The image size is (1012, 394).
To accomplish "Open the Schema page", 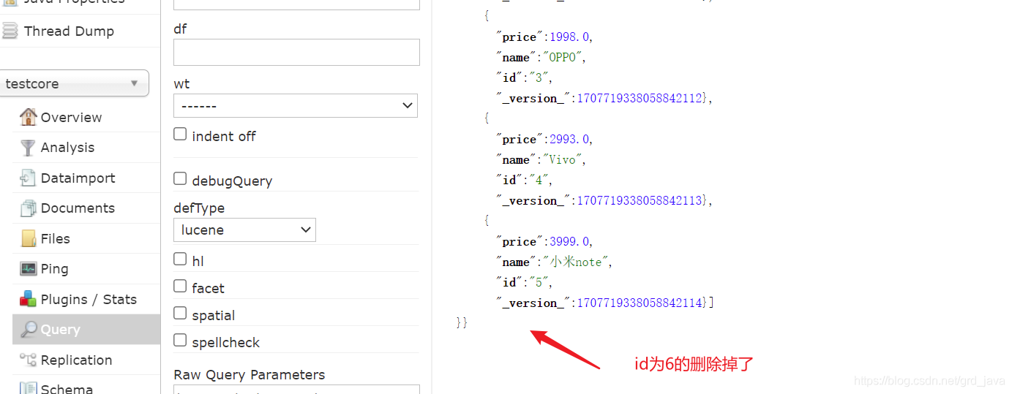I will click(x=67, y=388).
